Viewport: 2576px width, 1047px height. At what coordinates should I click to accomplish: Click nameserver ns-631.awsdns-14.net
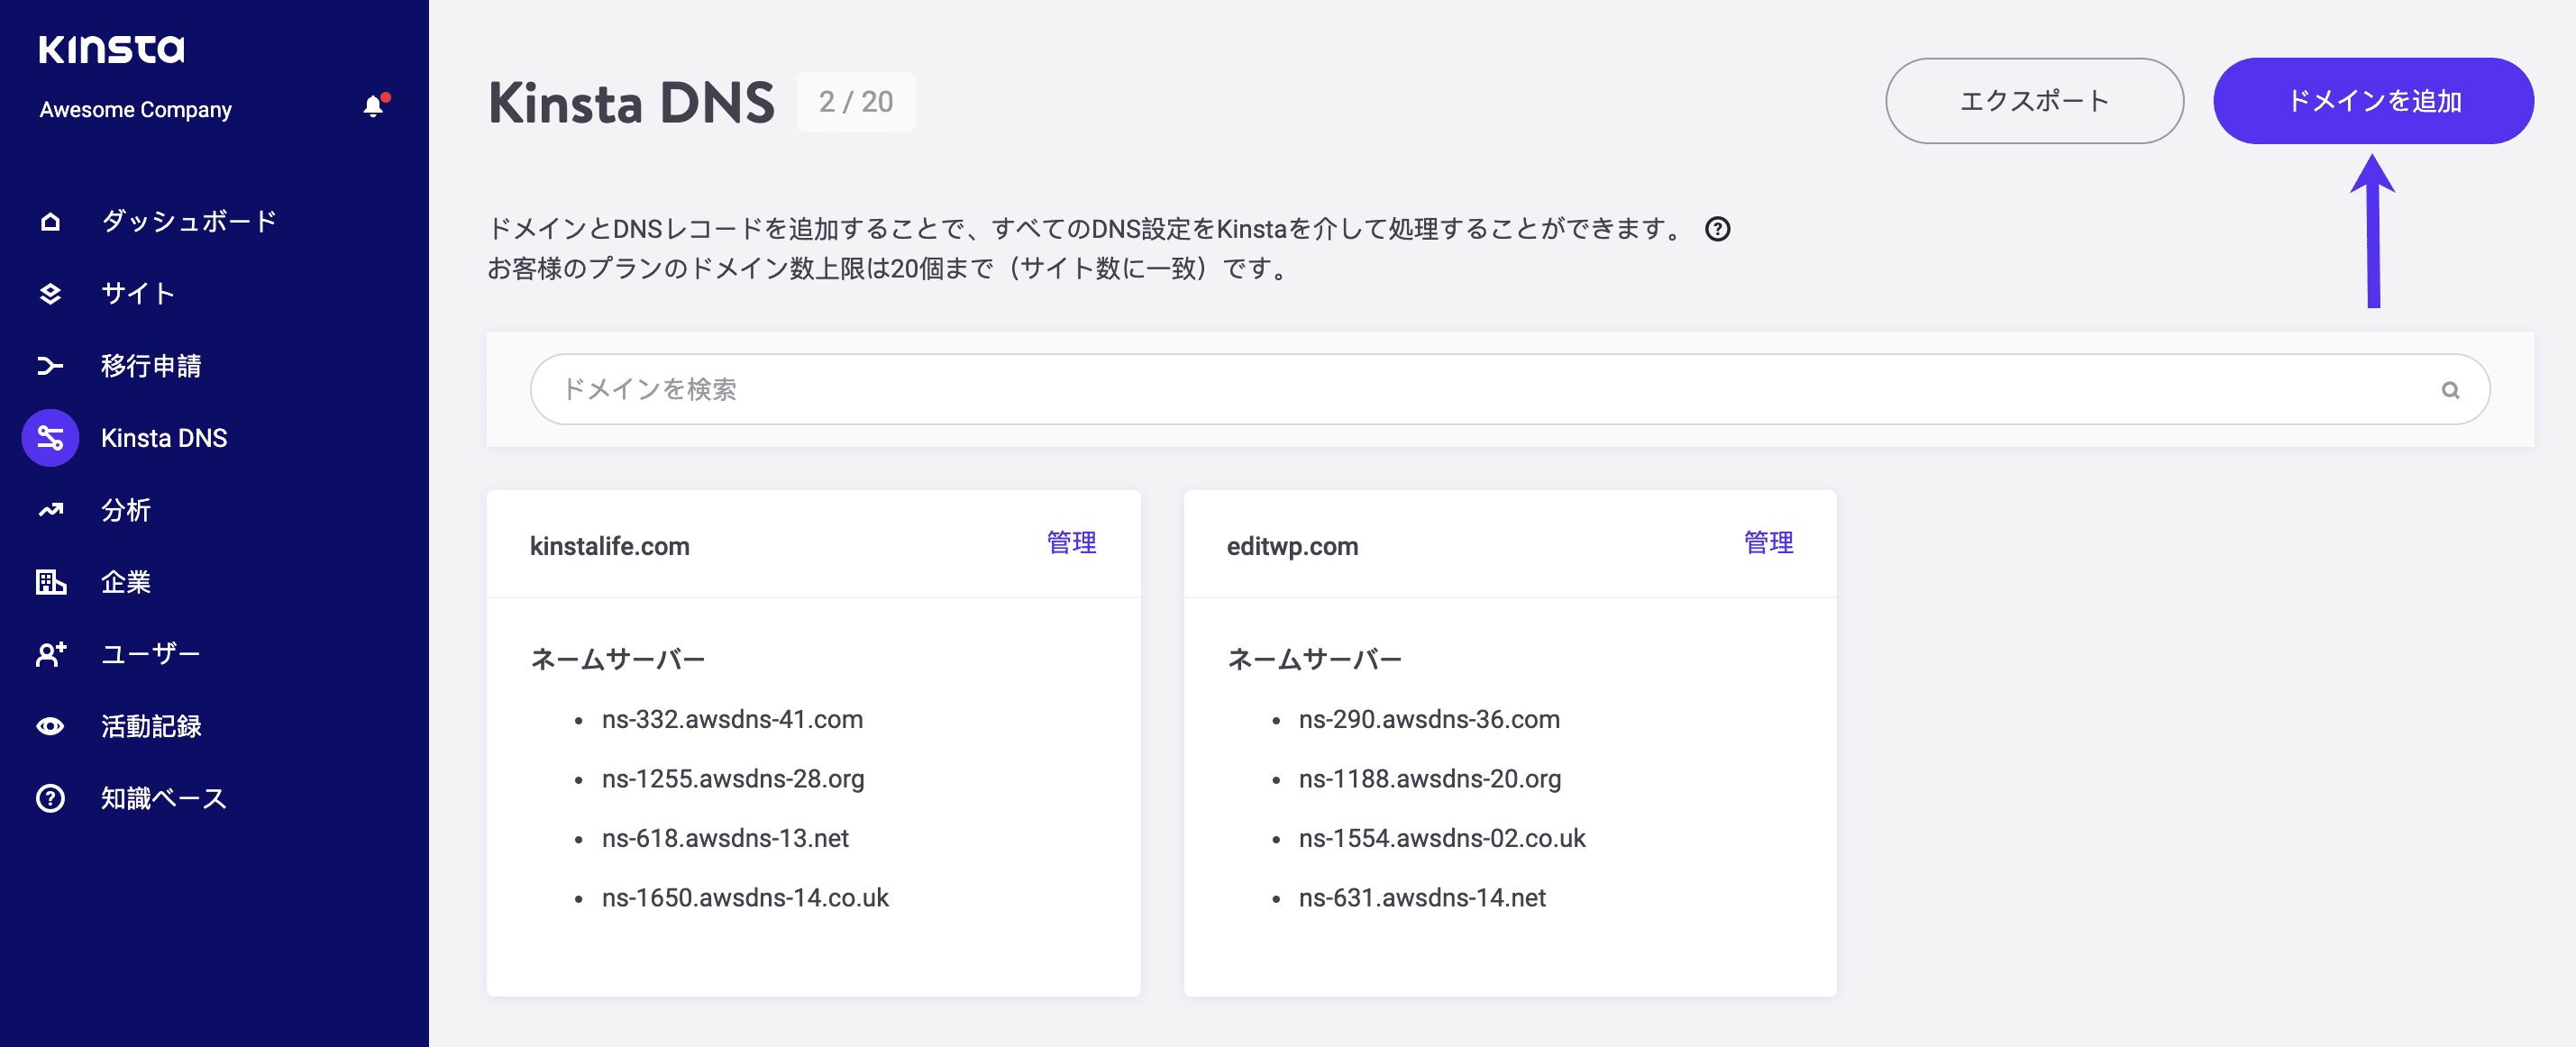coord(1422,898)
